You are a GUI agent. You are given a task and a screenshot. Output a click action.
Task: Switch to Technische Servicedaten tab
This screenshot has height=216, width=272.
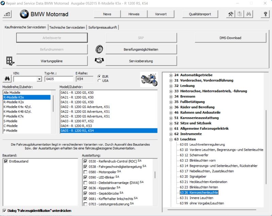(x=67, y=28)
